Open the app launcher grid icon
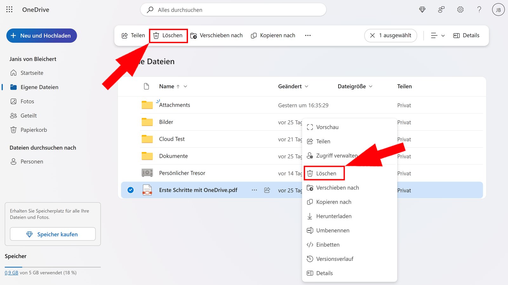This screenshot has height=285, width=508. [x=9, y=9]
